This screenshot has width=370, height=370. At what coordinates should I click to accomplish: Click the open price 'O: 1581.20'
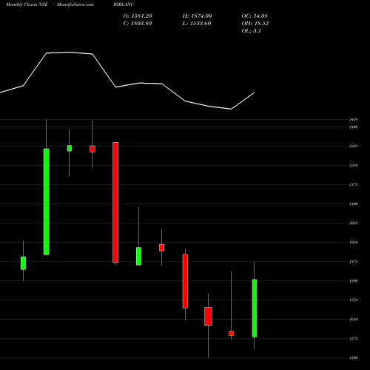click(x=138, y=16)
